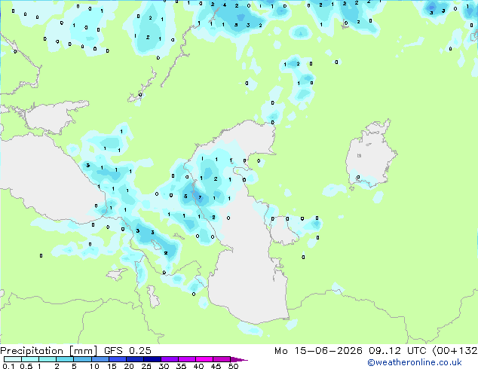The height and width of the screenshot is (369, 478).
Task: Pick the 35–40 mm legend color box
Action: coord(187,359)
